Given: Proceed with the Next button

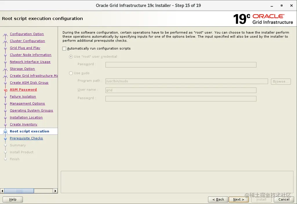Looking at the screenshot, I should (x=239, y=199).
